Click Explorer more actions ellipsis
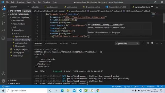This screenshot has width=165, height=93. [28, 7]
